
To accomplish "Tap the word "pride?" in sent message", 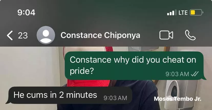I will click(x=82, y=71).
